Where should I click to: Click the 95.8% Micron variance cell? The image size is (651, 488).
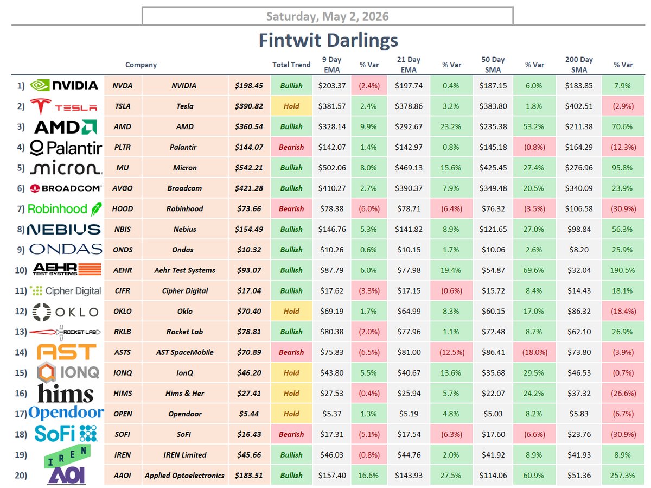(x=623, y=168)
